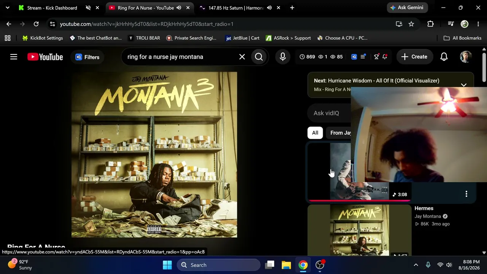
Task: Click the Montana 3 album art player
Action: 154,155
